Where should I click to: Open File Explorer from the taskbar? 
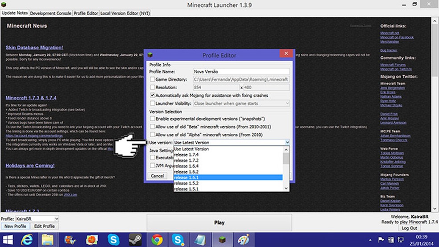[x=47, y=240]
